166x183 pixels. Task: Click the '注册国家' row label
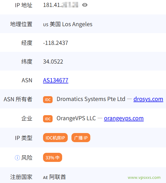pyautogui.click(x=21, y=177)
